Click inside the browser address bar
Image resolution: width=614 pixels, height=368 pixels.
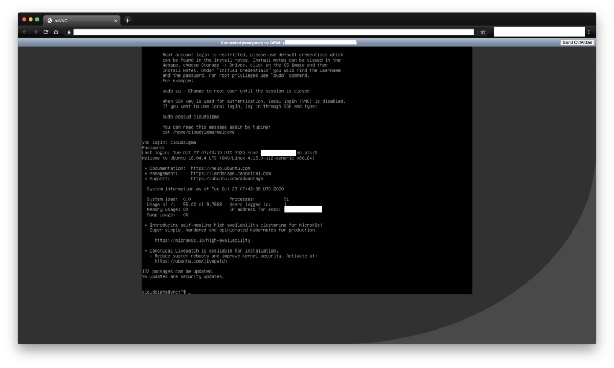[264, 31]
